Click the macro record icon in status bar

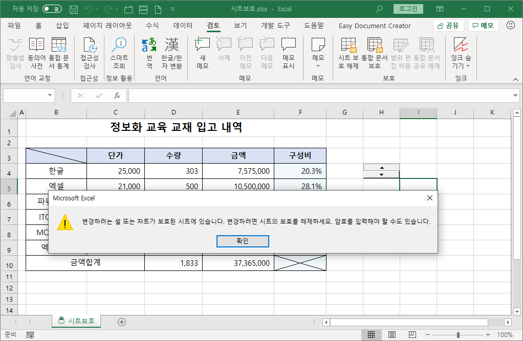coord(30,335)
